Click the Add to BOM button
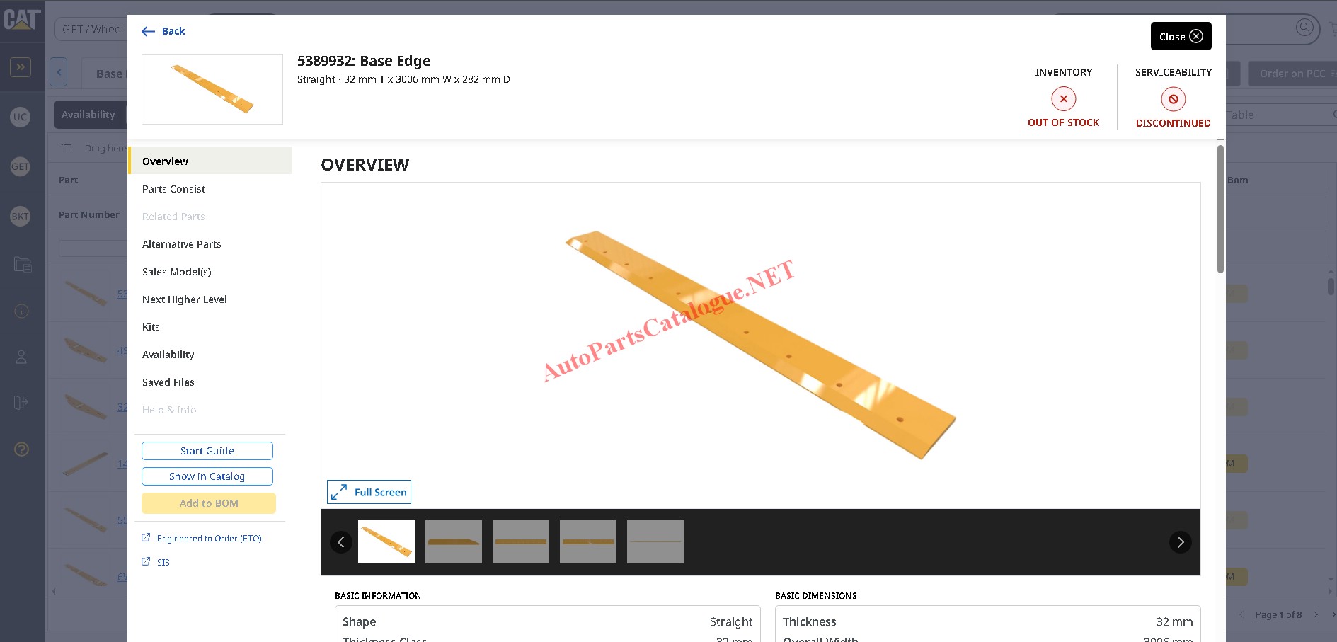Image resolution: width=1337 pixels, height=642 pixels. click(x=209, y=503)
